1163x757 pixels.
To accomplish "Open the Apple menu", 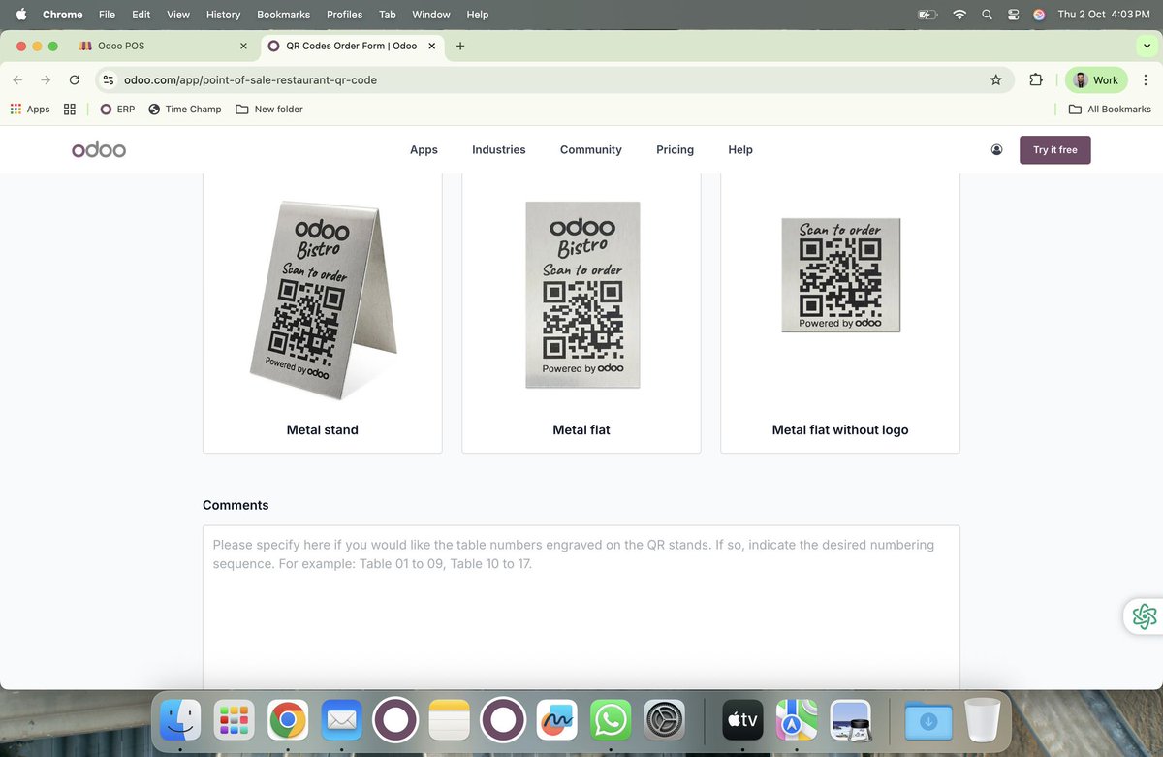I will (x=21, y=15).
